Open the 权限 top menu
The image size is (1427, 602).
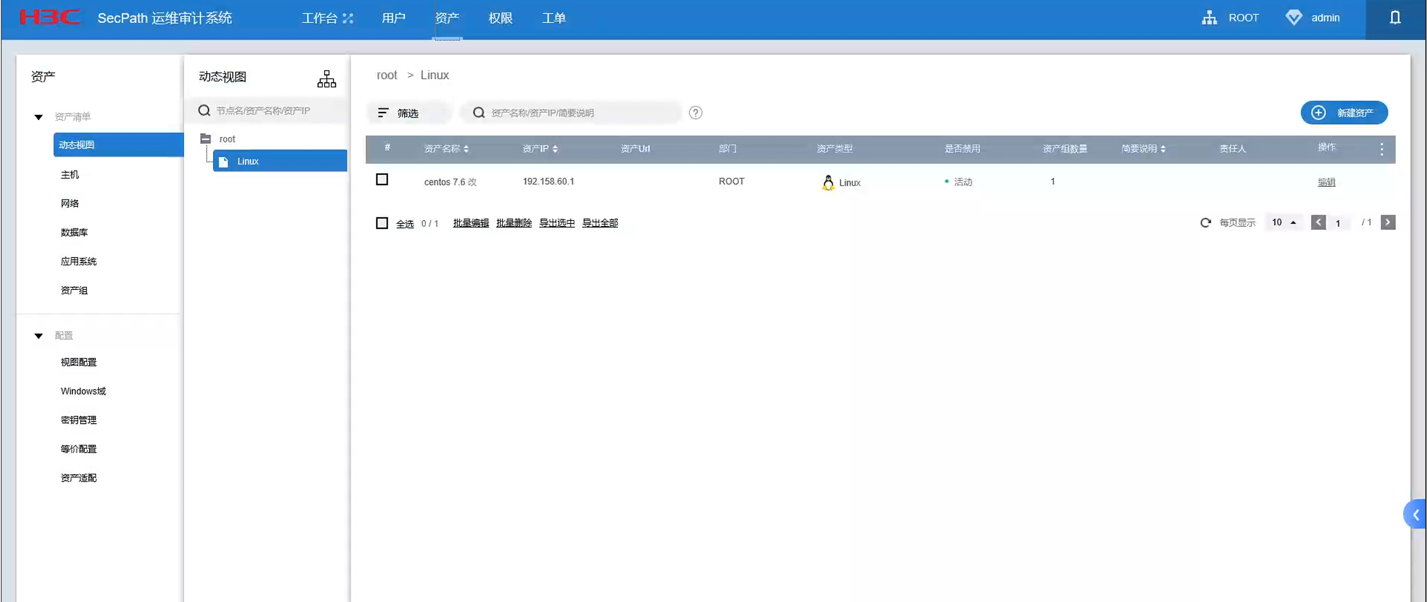[500, 18]
